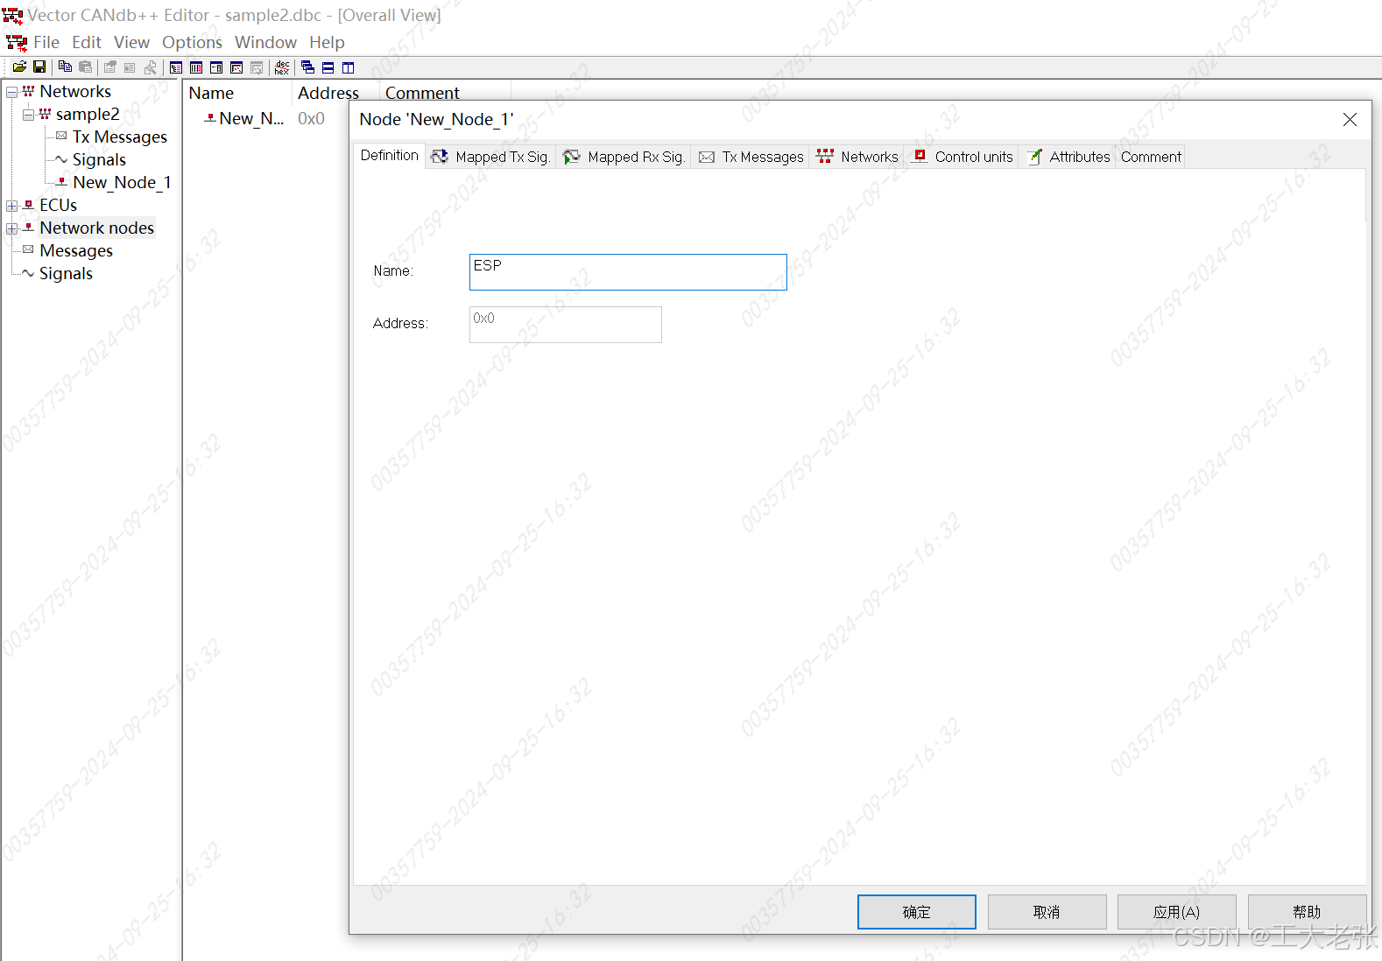The width and height of the screenshot is (1382, 961).
Task: Switch to the Control units tab
Action: pyautogui.click(x=962, y=157)
